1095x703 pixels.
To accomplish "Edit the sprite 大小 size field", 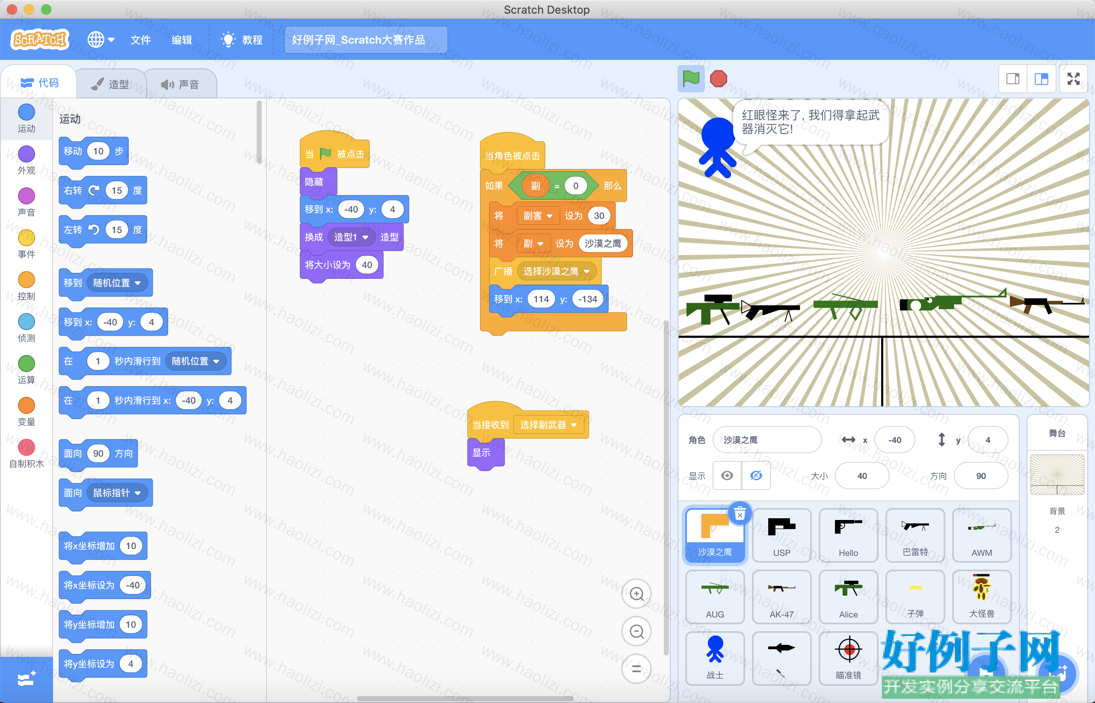I will [x=861, y=476].
